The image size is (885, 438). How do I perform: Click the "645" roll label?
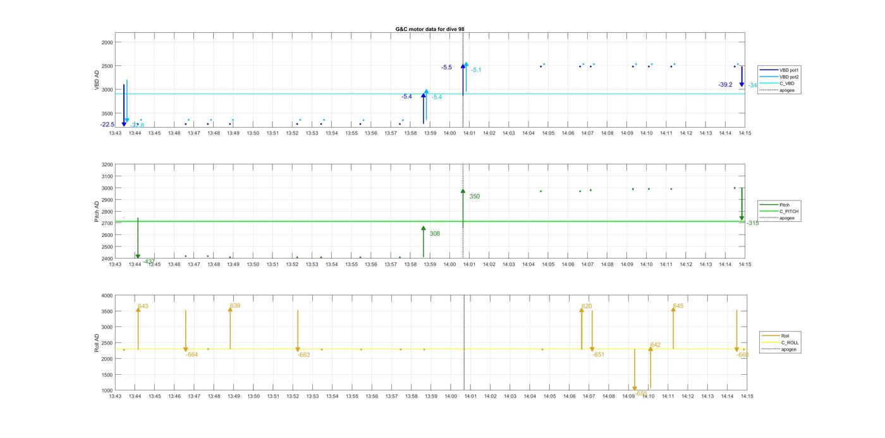(678, 306)
